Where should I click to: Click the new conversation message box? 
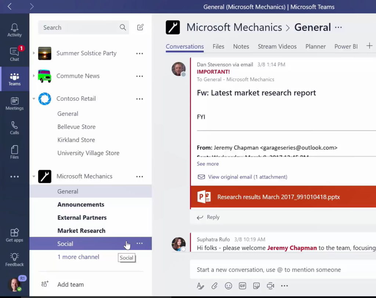coord(283,270)
